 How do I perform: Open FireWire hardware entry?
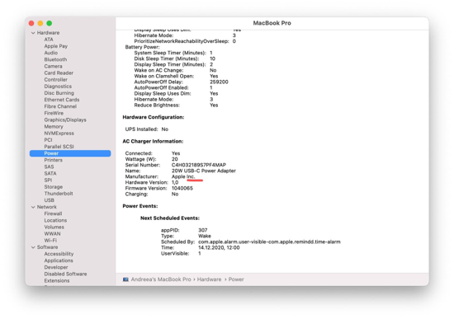54,113
